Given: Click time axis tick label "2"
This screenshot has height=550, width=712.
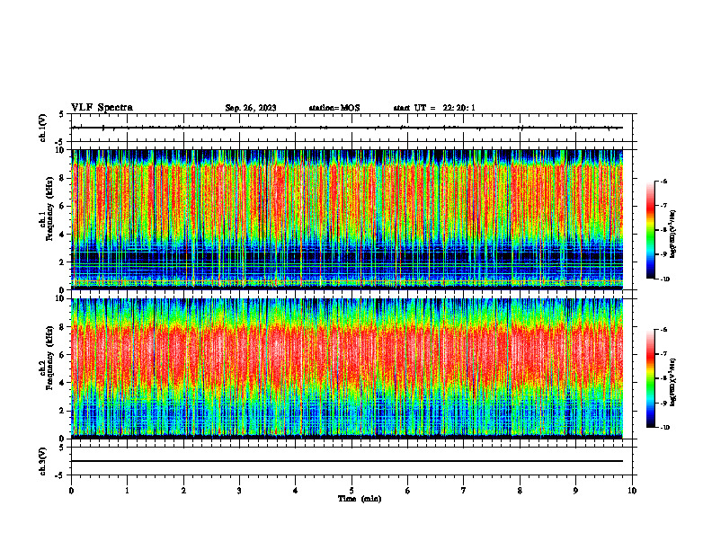Looking at the screenshot, I should point(183,491).
